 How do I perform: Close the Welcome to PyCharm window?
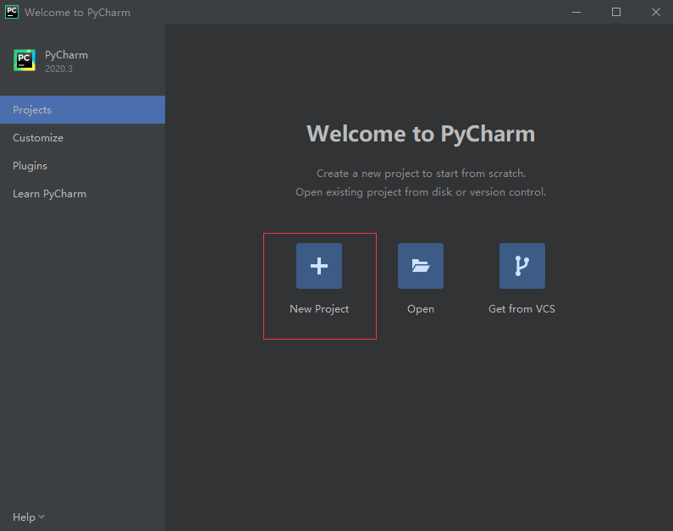(x=655, y=12)
